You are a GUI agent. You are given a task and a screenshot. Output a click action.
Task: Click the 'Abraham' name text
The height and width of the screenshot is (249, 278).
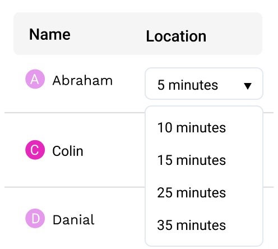[82, 81]
